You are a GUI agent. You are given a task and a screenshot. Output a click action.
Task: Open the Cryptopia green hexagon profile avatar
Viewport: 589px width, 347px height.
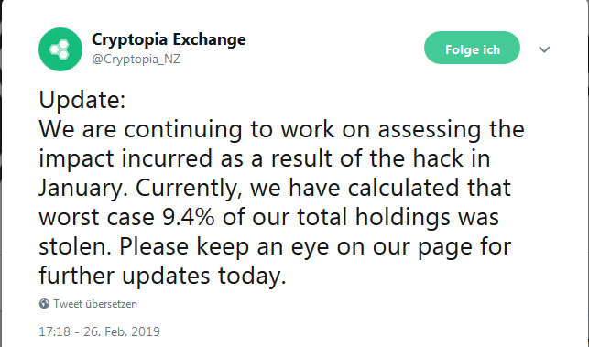pos(60,49)
